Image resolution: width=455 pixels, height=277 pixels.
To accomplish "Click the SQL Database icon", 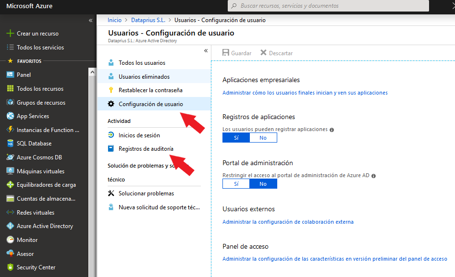I will click(10, 143).
